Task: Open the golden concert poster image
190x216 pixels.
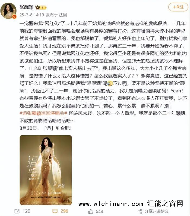Action: click(x=46, y=170)
